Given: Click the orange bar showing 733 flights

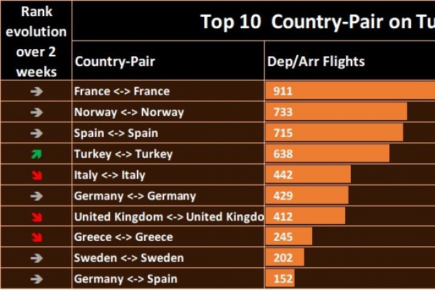Looking at the screenshot, I should 335,112.
